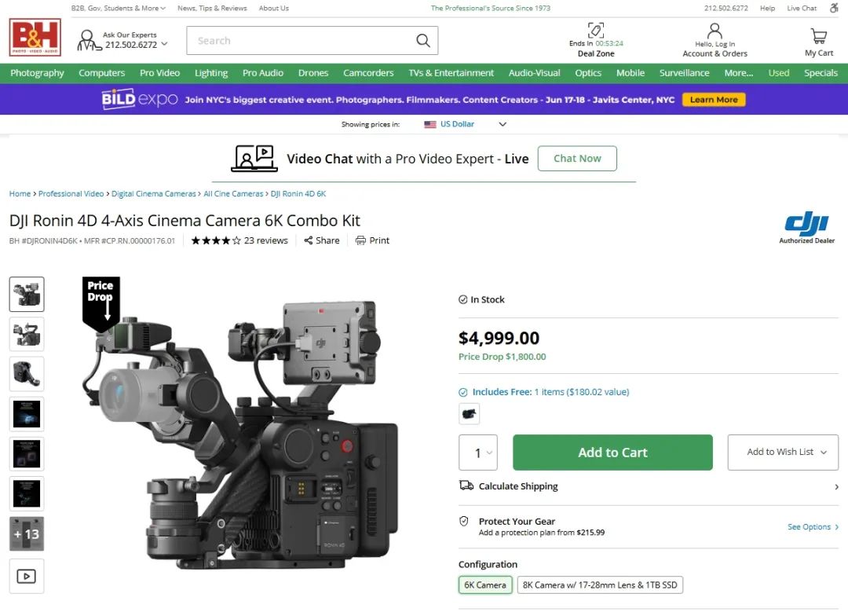Open About Us link

click(274, 8)
